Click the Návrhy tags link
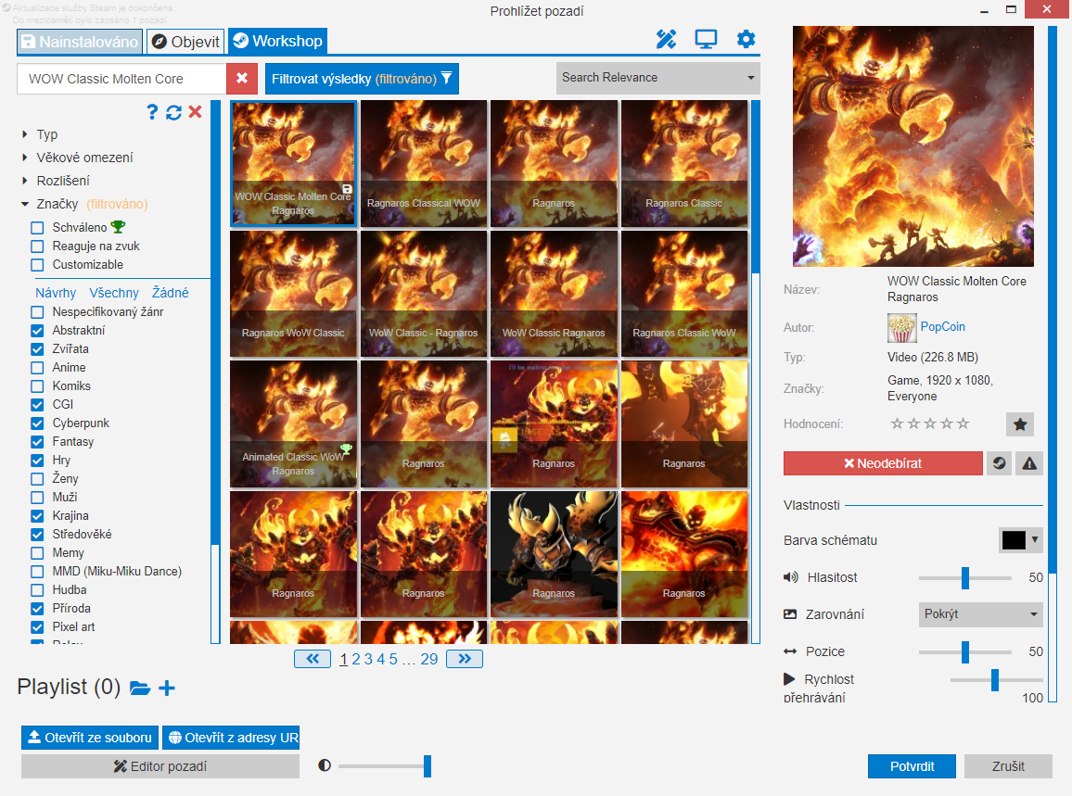The image size is (1072, 796). [56, 293]
